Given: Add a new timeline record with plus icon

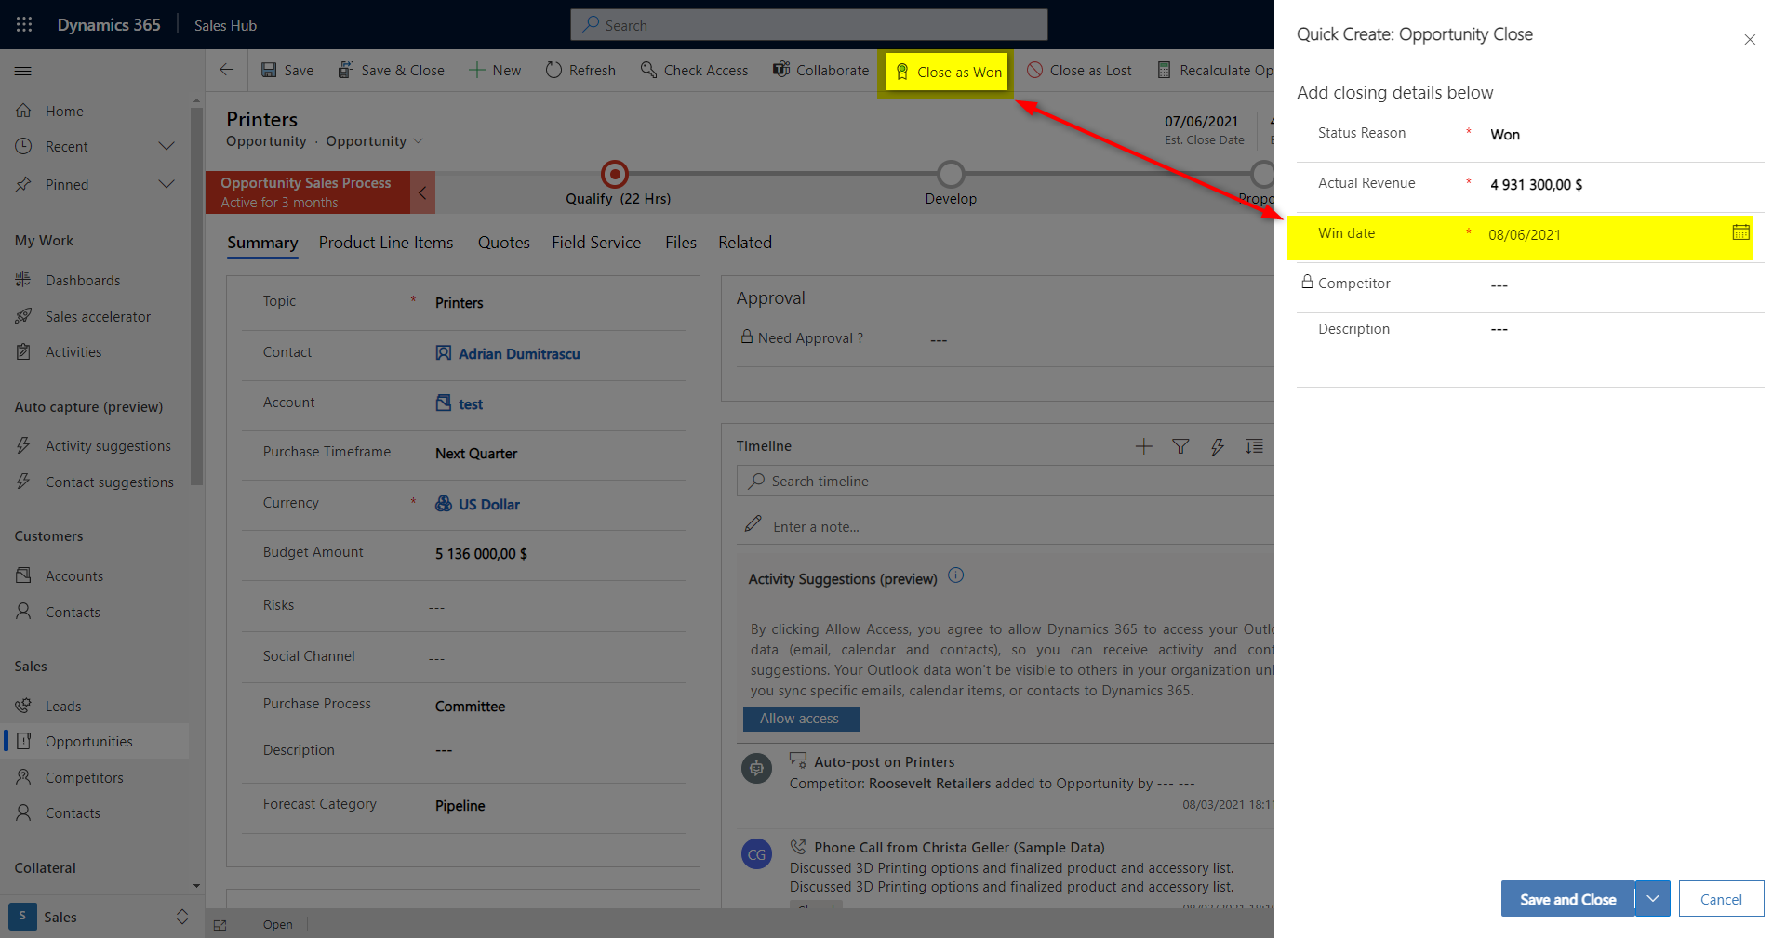Looking at the screenshot, I should [x=1143, y=446].
